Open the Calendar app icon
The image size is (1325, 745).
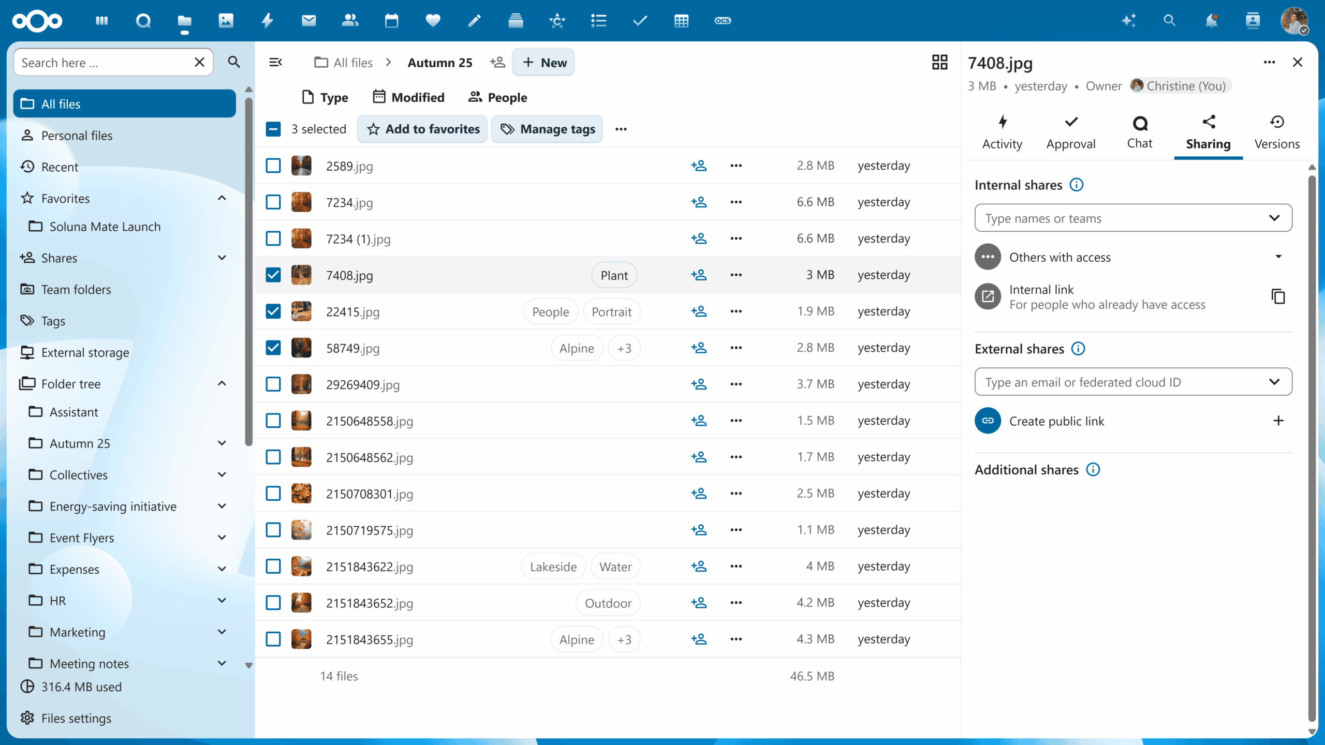(391, 21)
